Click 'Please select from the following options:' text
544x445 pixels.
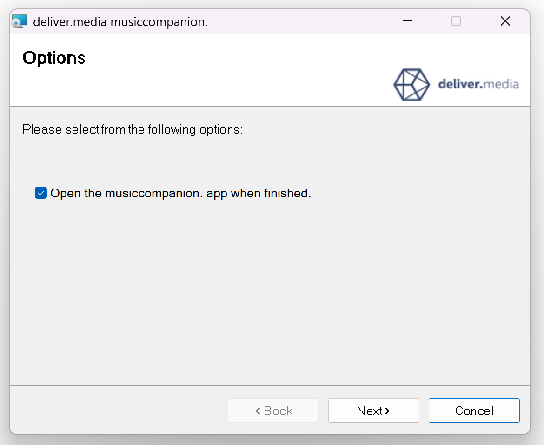[x=133, y=129]
